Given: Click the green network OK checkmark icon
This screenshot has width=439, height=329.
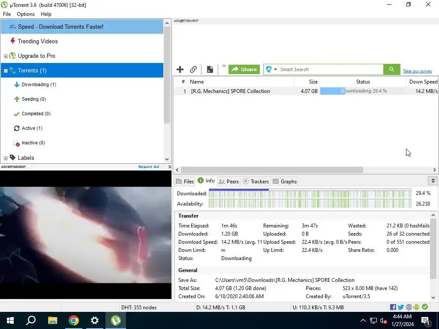Looking at the screenshot, I should coord(425,307).
